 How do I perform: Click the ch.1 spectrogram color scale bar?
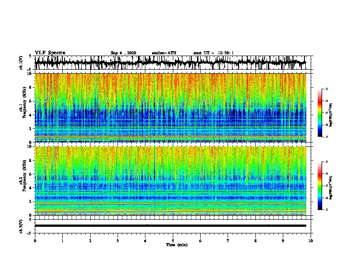320,113
